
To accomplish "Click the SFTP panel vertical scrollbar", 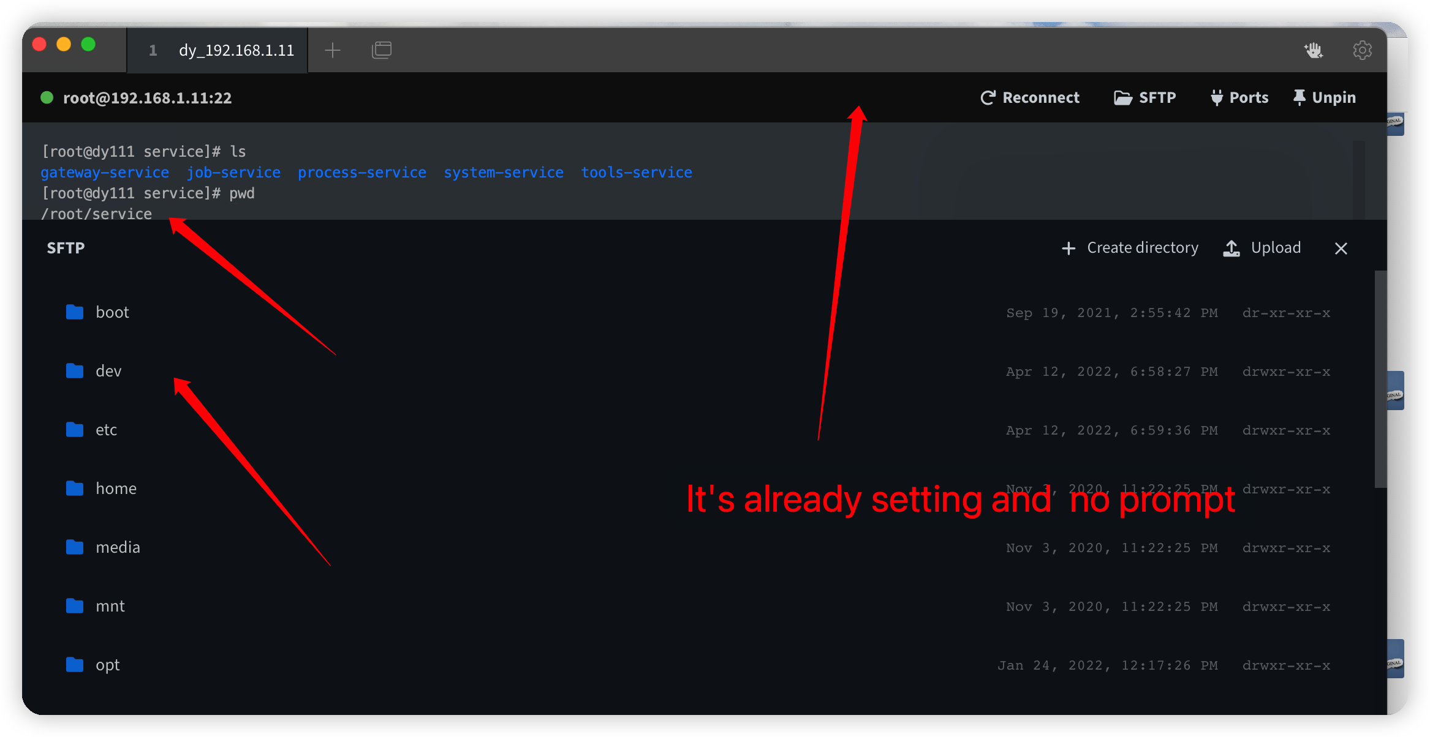I will (1380, 380).
